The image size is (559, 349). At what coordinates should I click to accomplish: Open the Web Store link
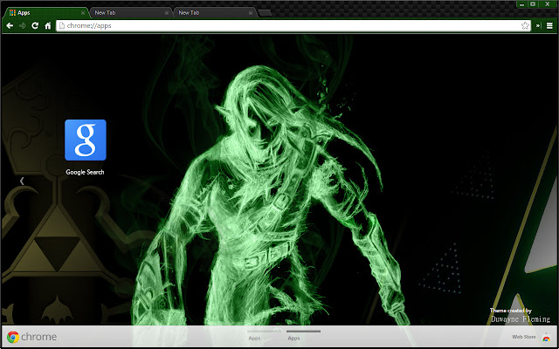click(x=523, y=337)
